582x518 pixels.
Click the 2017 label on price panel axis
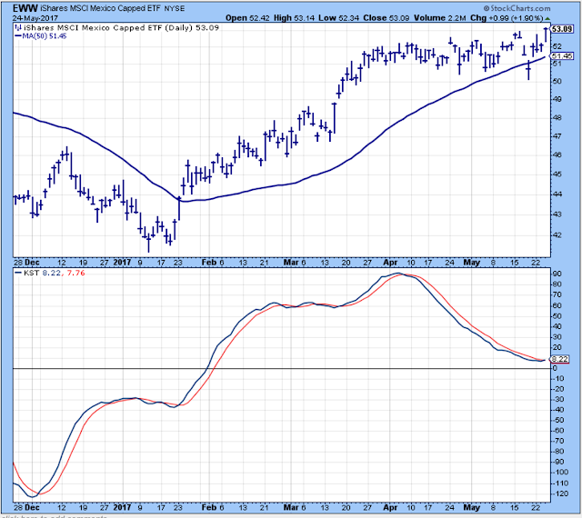click(x=122, y=263)
